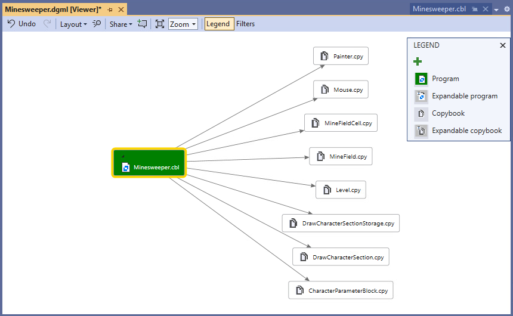Click the show related nodes toolbar icon
Screen dimensions: 513x316
pyautogui.click(x=142, y=24)
